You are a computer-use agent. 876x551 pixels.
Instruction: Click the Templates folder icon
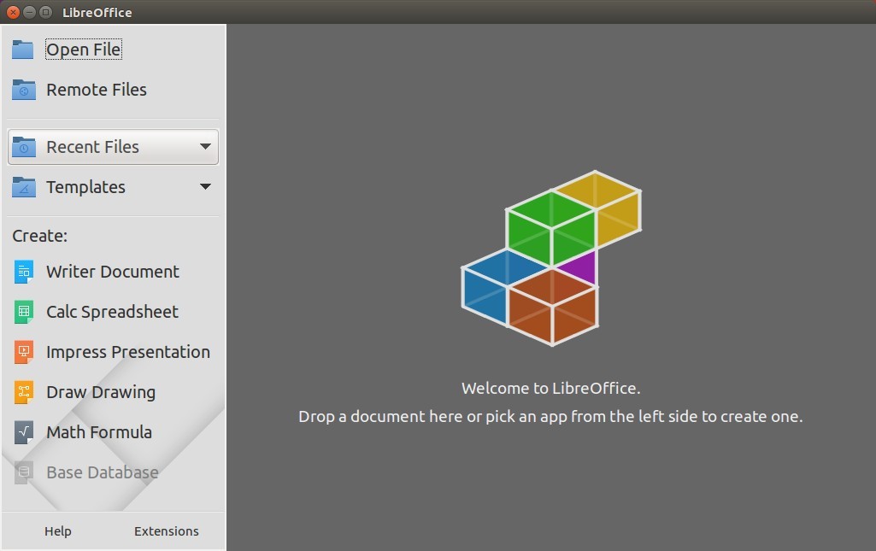click(x=23, y=187)
